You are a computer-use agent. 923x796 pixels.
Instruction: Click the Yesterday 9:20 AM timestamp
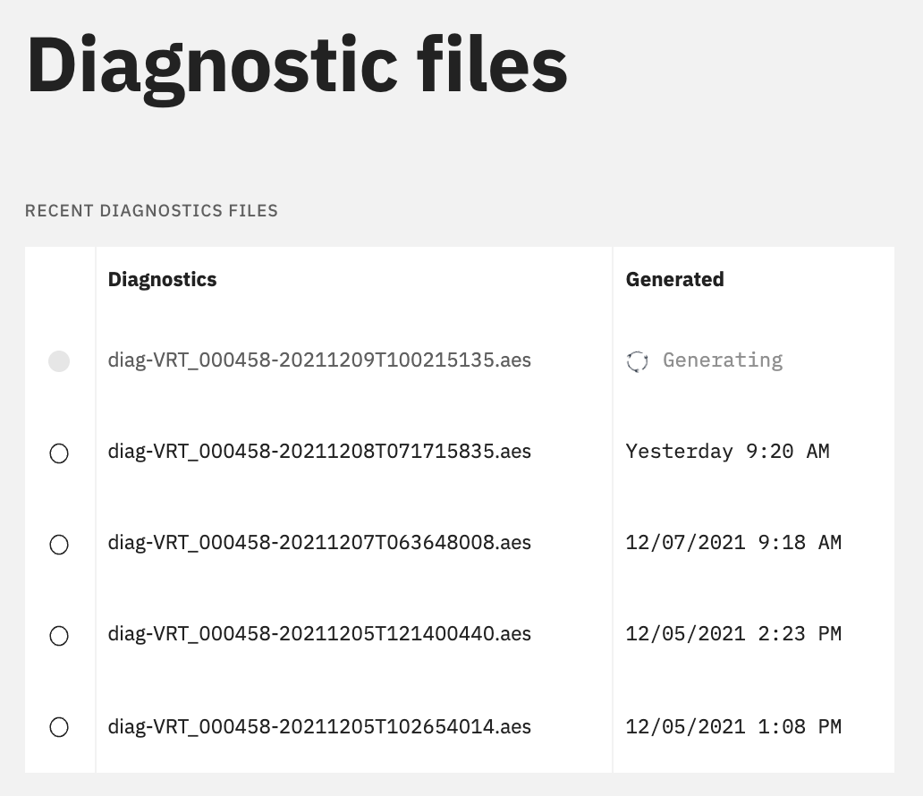[x=727, y=452]
